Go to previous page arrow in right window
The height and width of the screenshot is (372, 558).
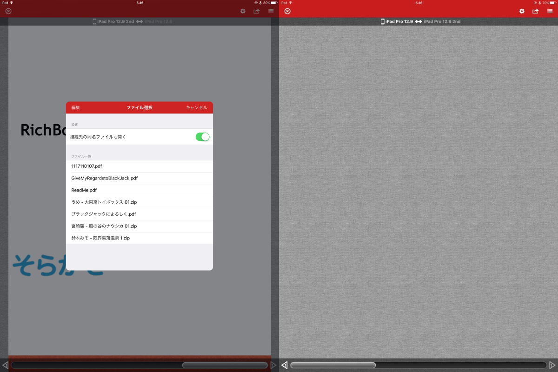[285, 365]
